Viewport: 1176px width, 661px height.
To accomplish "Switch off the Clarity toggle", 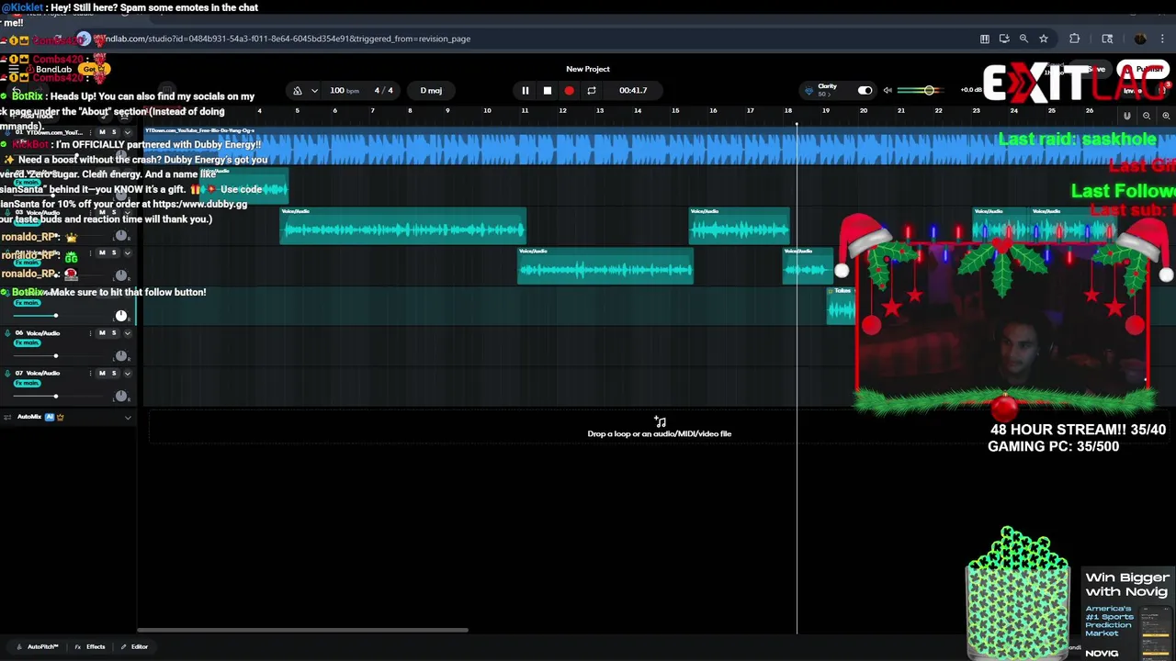I will click(x=865, y=90).
